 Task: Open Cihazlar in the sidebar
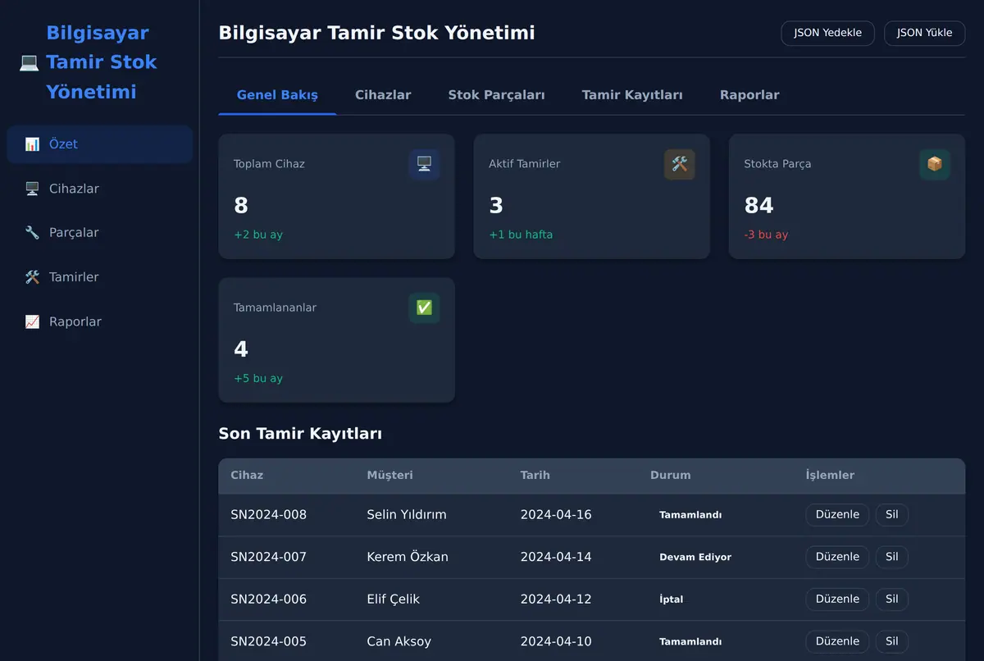tap(99, 189)
